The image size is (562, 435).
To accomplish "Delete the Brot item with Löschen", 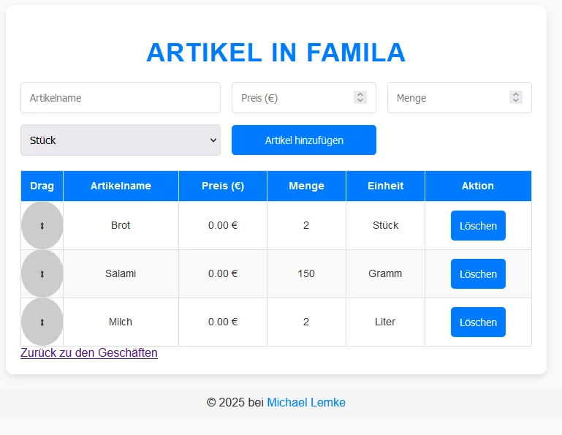I will [478, 226].
